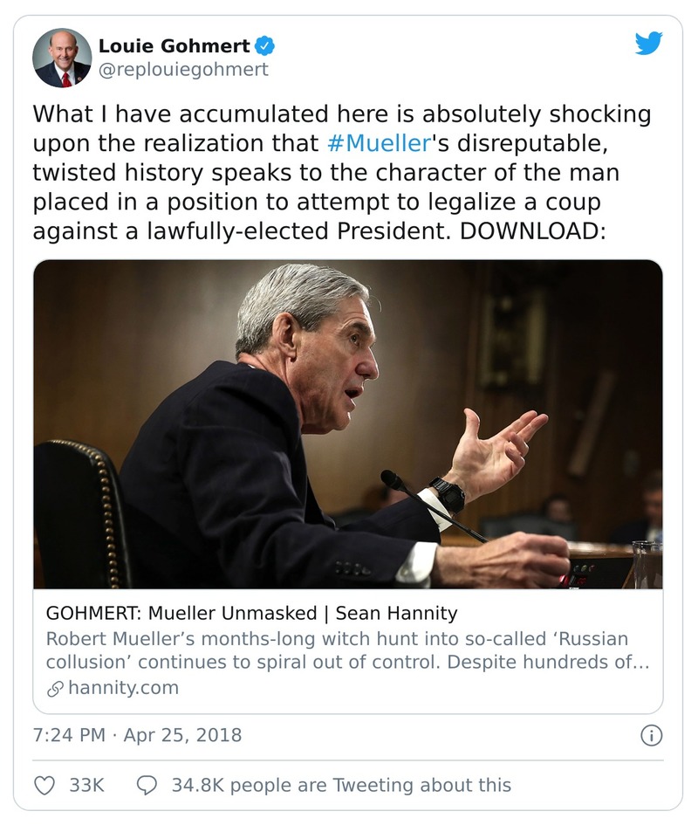Open the 'GOHMERT: Mueller Unmasked' card title
Screen dimensions: 698x825
click(x=251, y=613)
